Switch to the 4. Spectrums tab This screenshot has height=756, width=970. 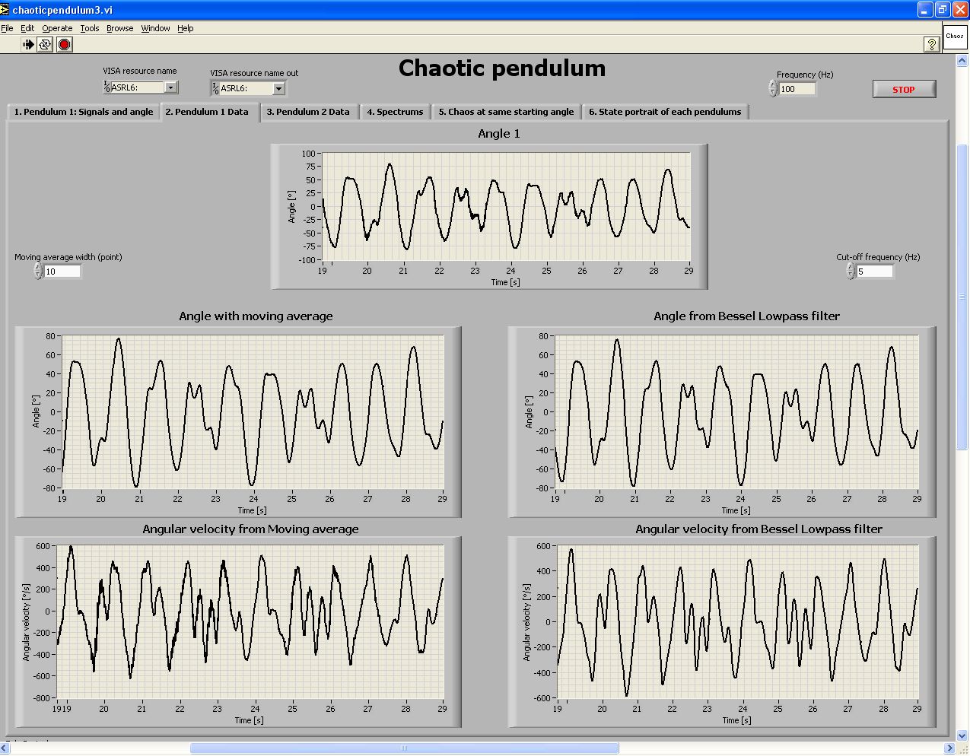point(395,112)
